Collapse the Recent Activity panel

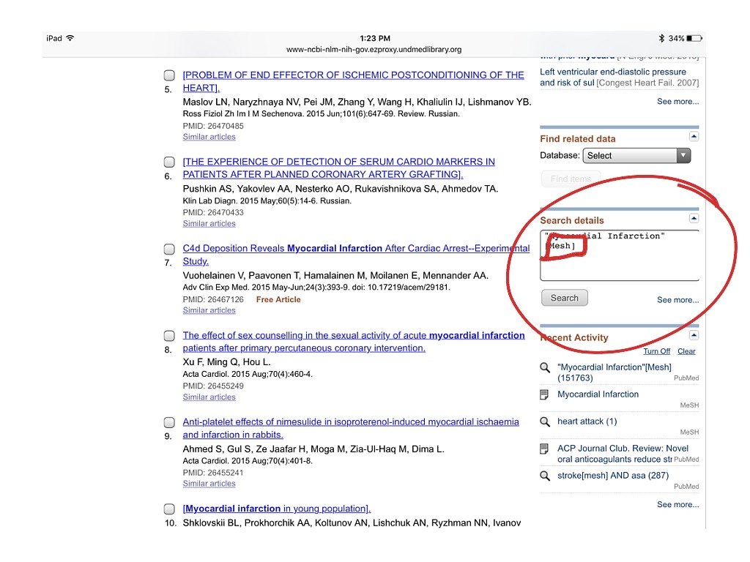pyautogui.click(x=694, y=335)
